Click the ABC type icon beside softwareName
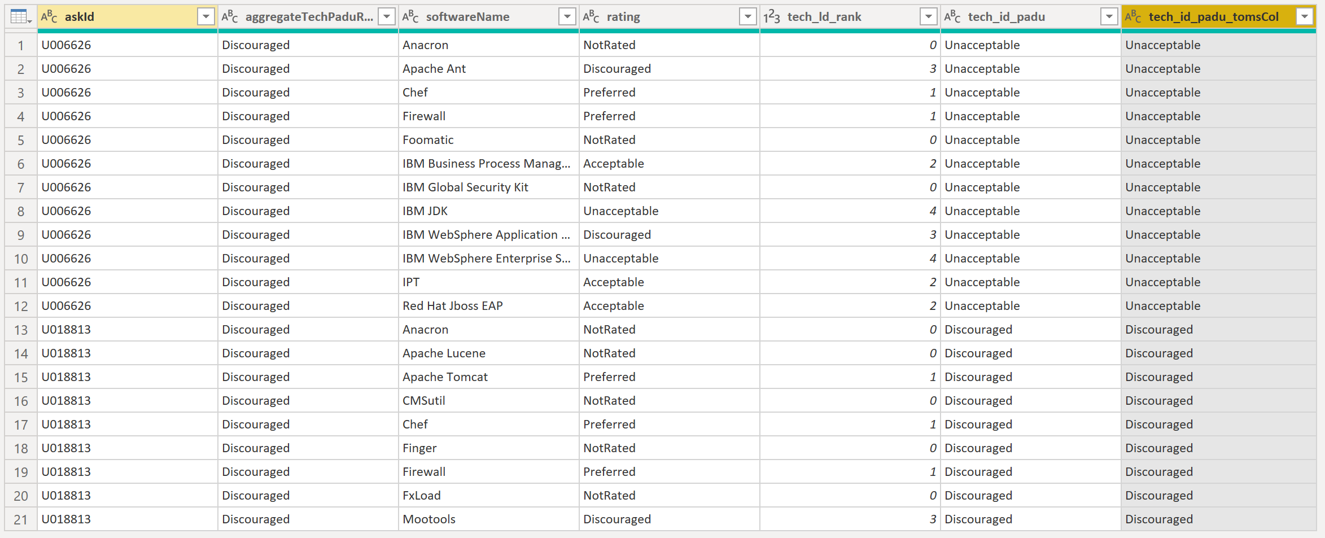Image resolution: width=1325 pixels, height=538 pixels. coord(410,17)
